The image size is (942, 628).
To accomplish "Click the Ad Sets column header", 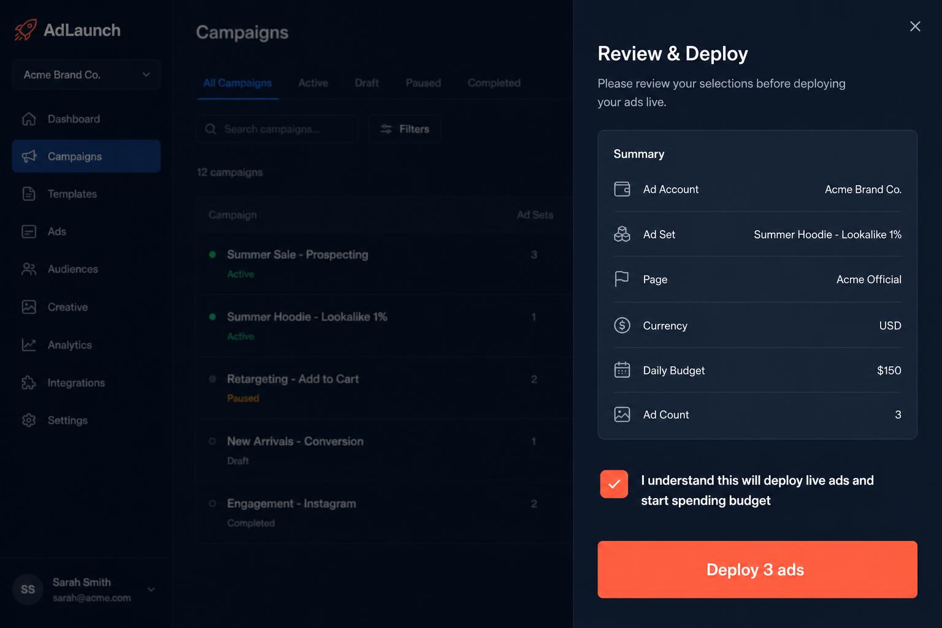I will [x=535, y=215].
